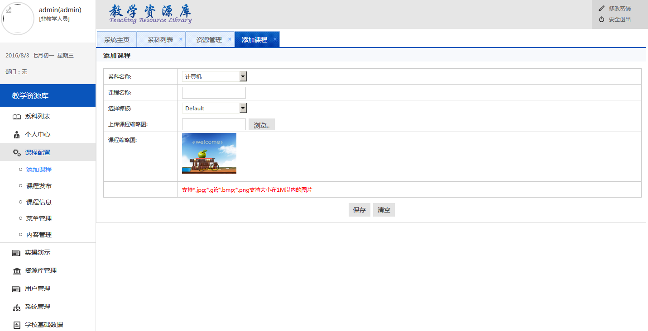Expand the 选择模板 dropdown showing Default
This screenshot has width=648, height=331.
pos(214,109)
